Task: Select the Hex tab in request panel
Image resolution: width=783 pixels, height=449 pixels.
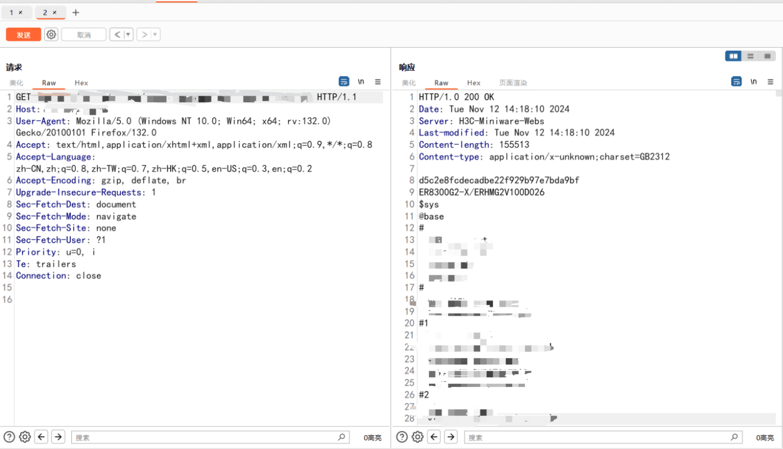Action: click(x=81, y=83)
